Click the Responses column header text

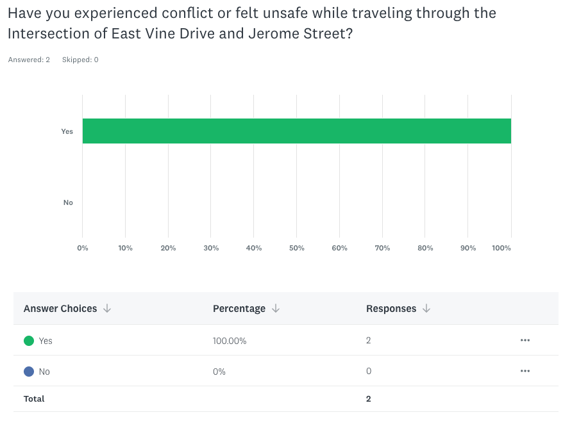391,309
